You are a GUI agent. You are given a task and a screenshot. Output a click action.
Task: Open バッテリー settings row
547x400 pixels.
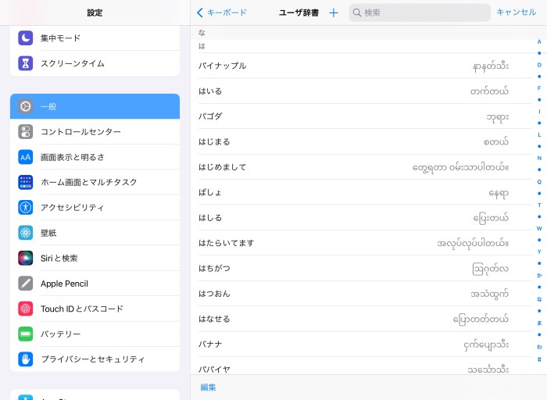point(95,334)
